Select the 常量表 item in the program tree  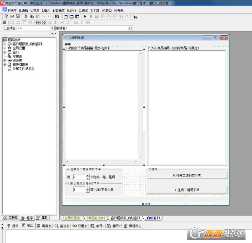[x=19, y=56]
